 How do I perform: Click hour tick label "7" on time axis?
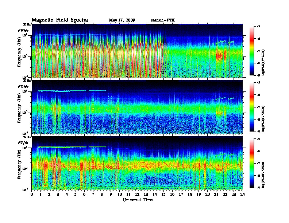[93, 194]
